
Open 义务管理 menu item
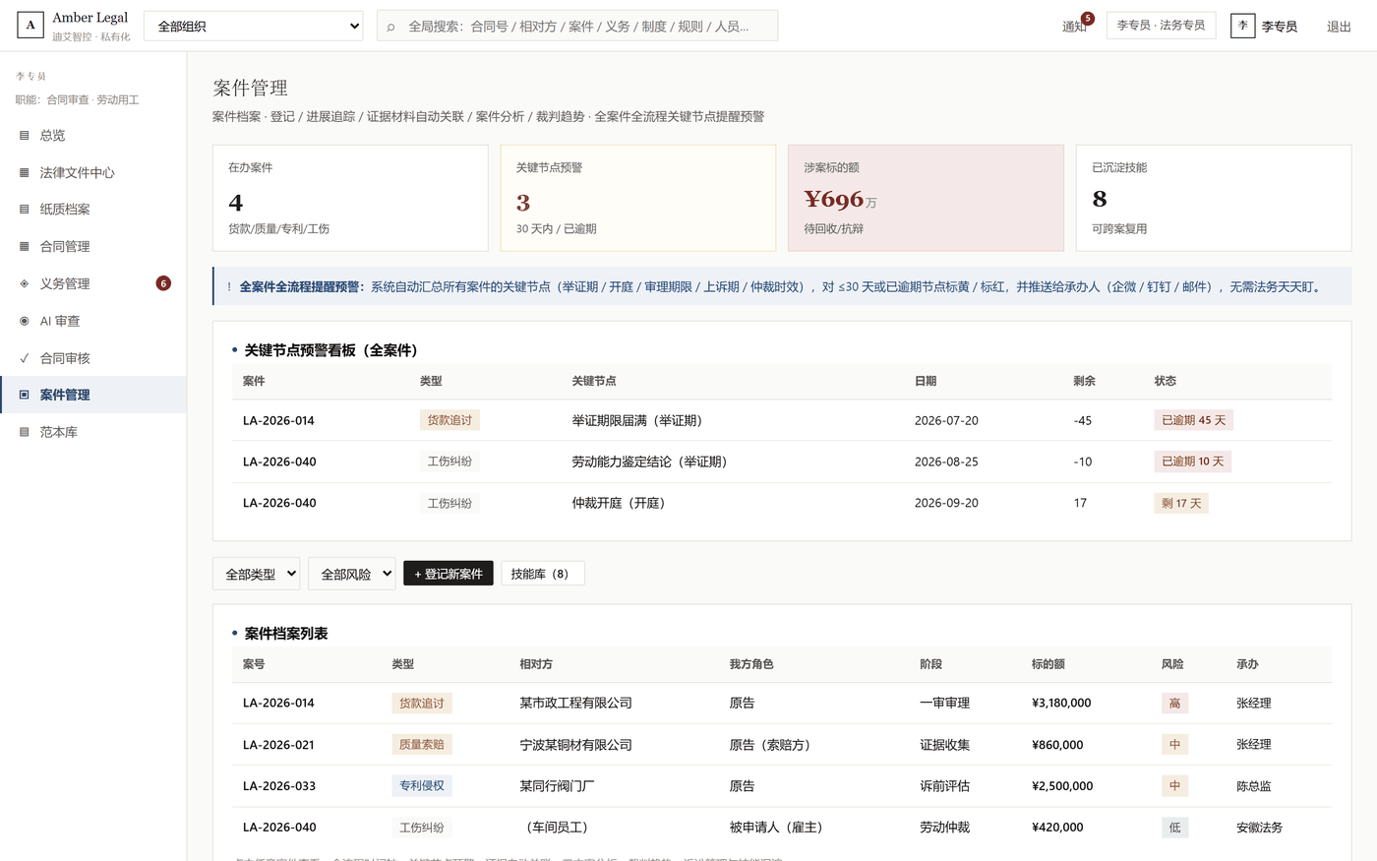(92, 283)
